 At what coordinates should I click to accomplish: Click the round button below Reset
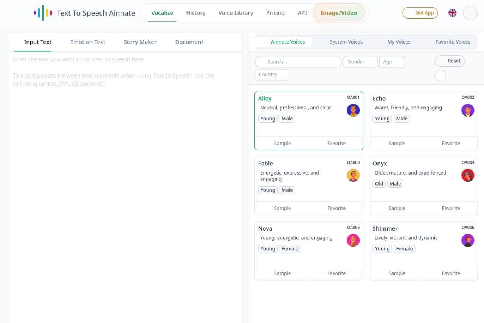(440, 75)
